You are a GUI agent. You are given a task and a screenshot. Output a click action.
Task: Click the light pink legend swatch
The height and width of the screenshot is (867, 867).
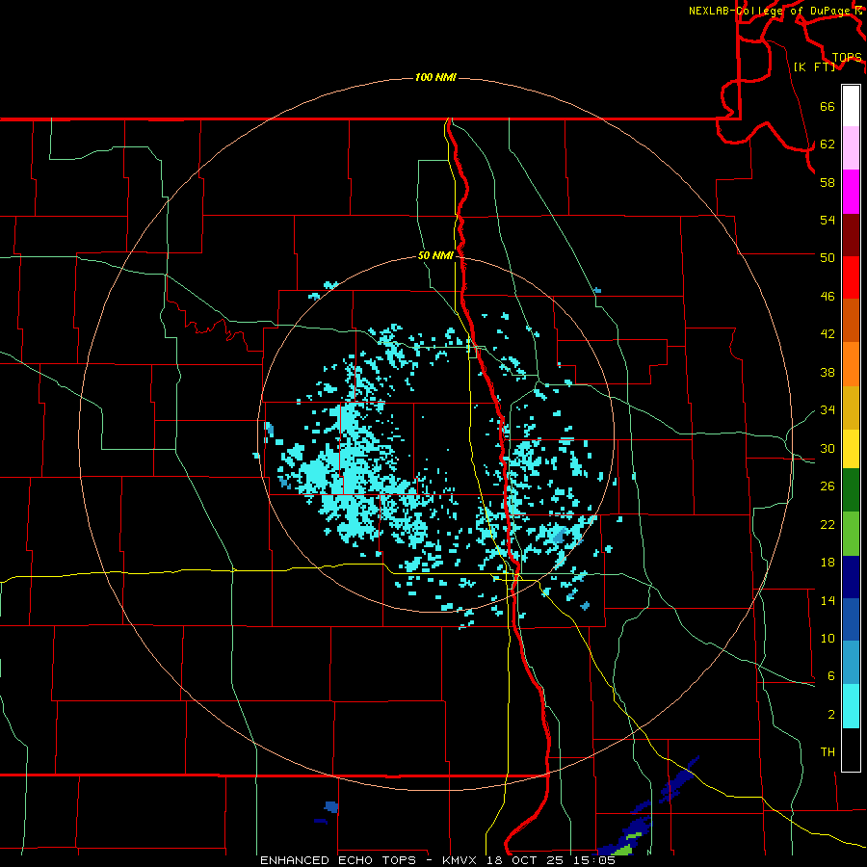point(851,148)
